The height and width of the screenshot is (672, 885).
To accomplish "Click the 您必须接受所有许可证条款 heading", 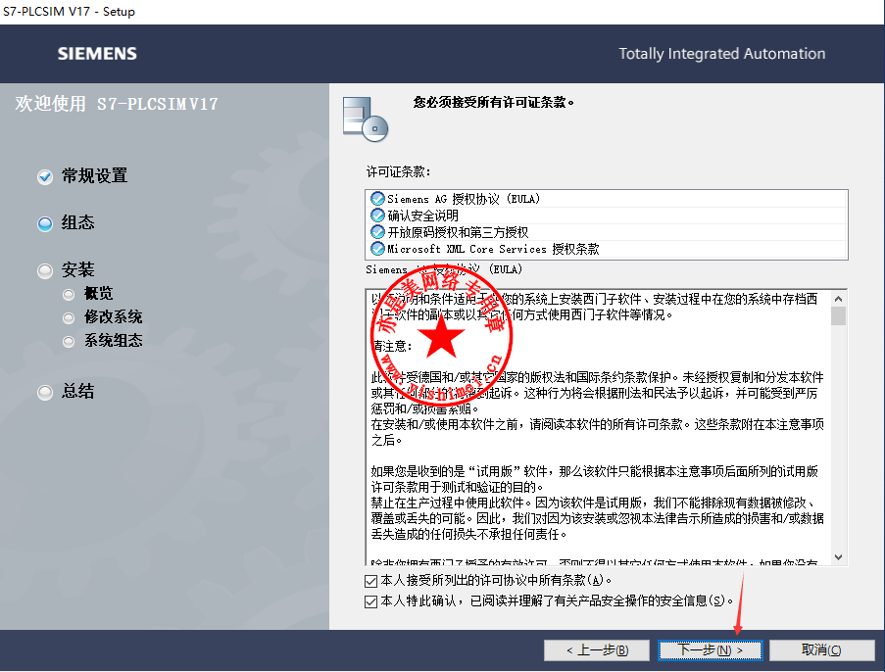I will coord(494,102).
